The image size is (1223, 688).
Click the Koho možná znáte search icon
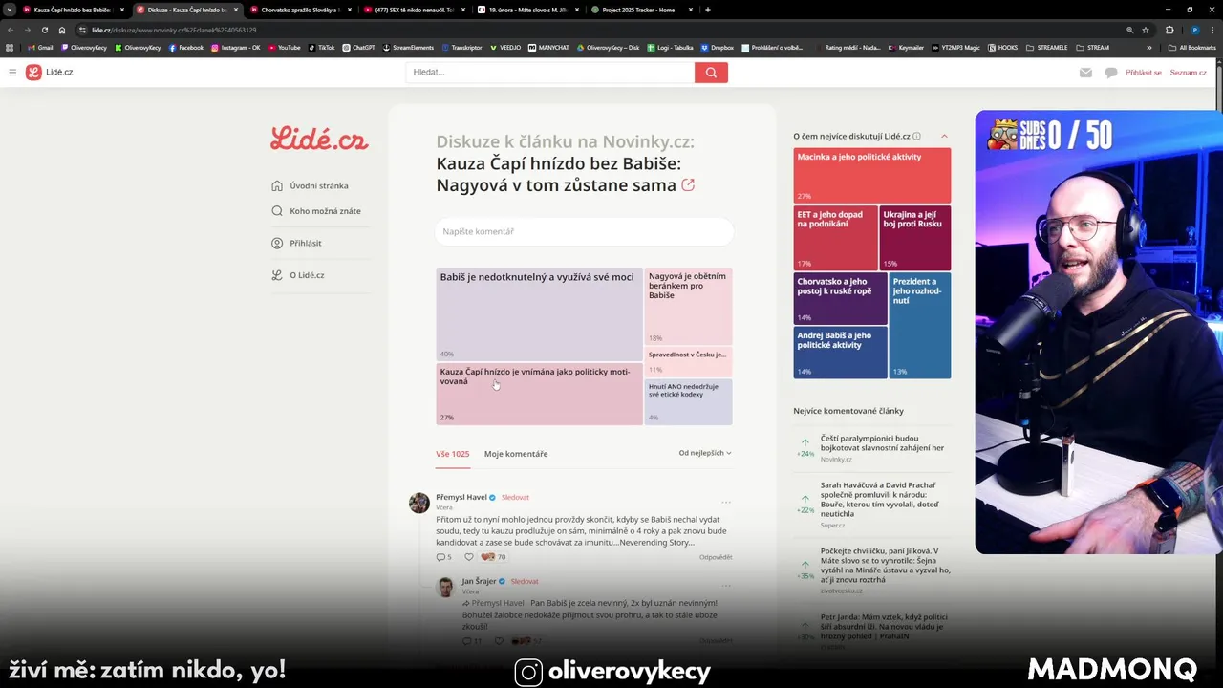(x=277, y=211)
